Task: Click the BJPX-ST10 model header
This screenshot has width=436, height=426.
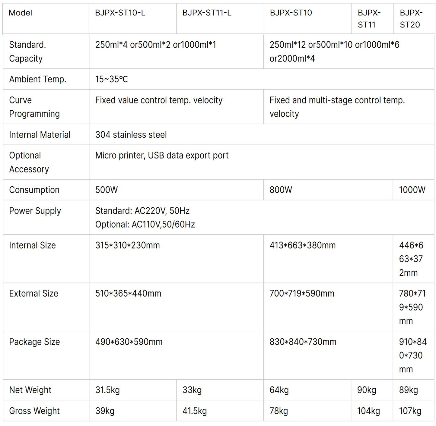Action: pos(291,13)
